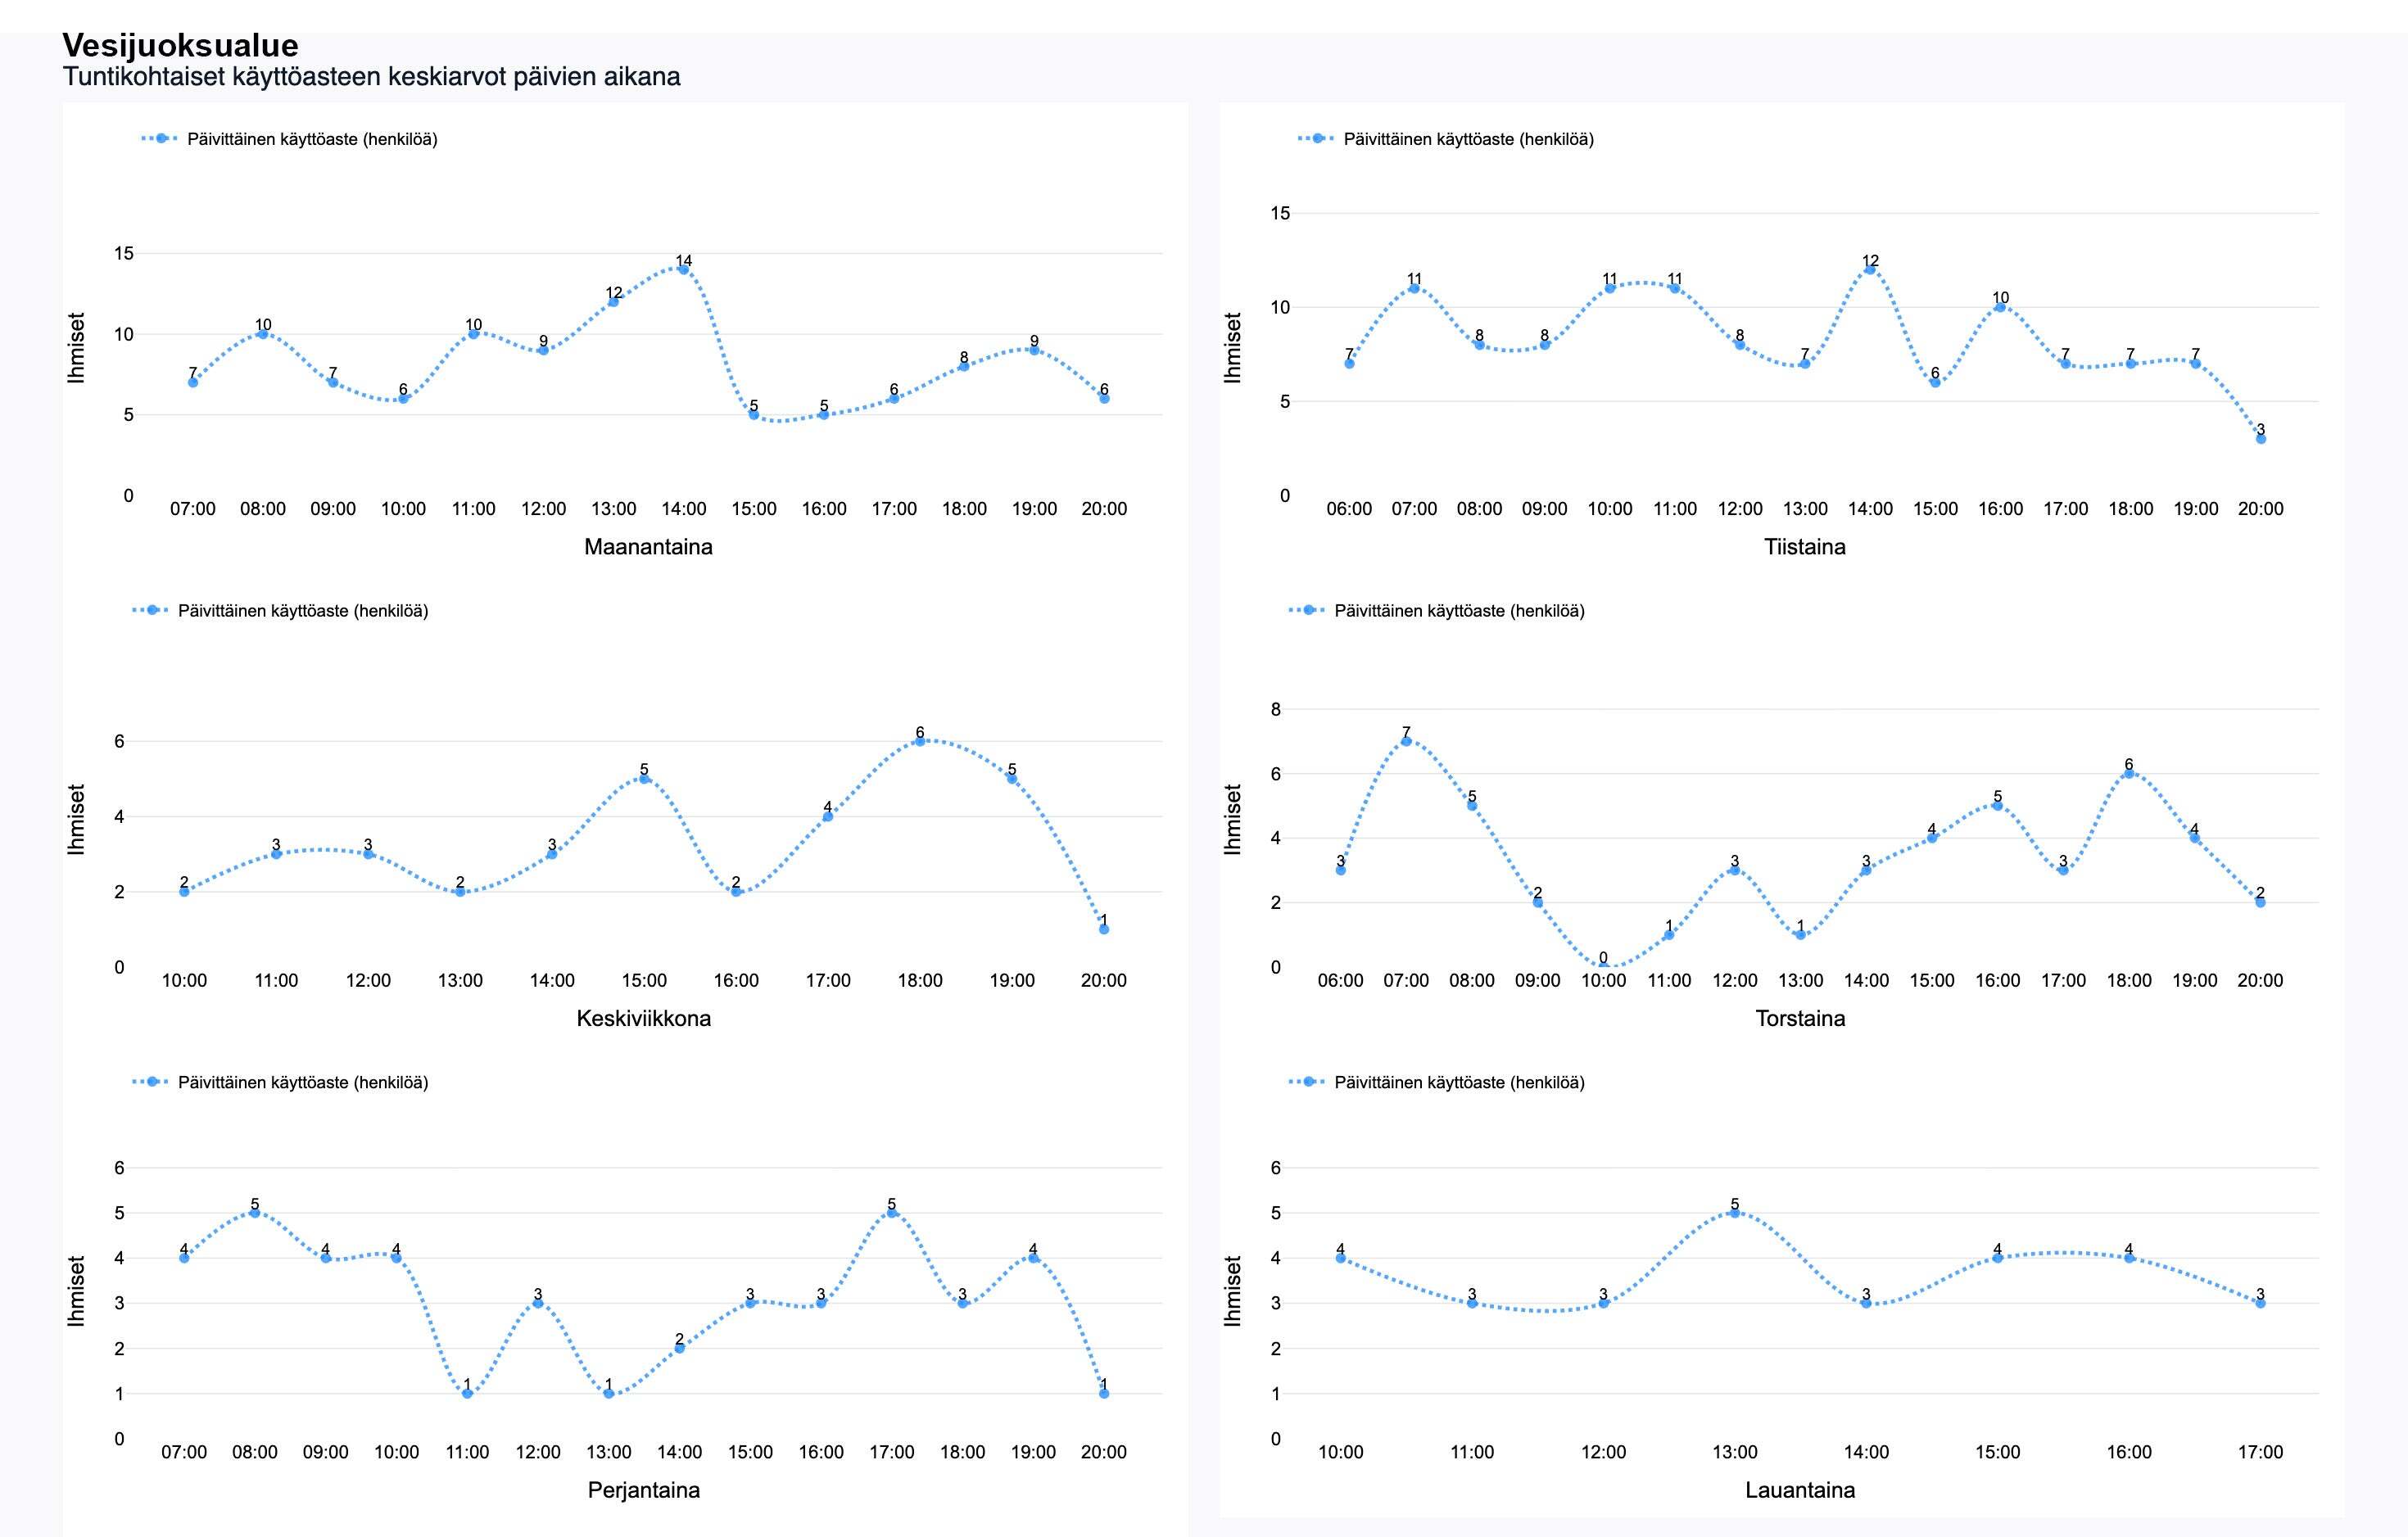Click the subtitle about hourly occupancy averages
The width and height of the screenshot is (2408, 1537).
pos(371,77)
